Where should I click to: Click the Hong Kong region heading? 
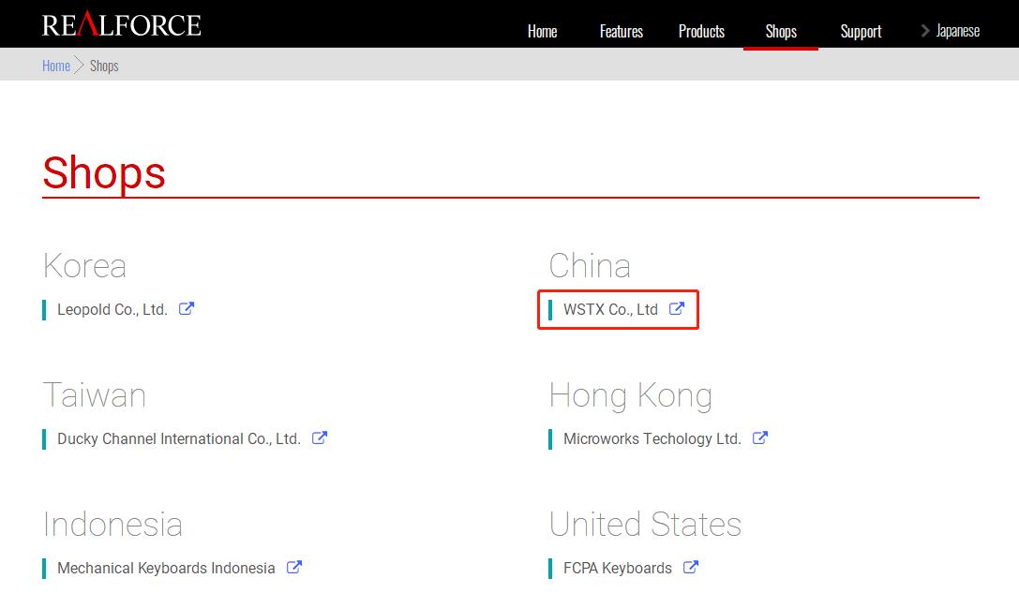click(630, 395)
